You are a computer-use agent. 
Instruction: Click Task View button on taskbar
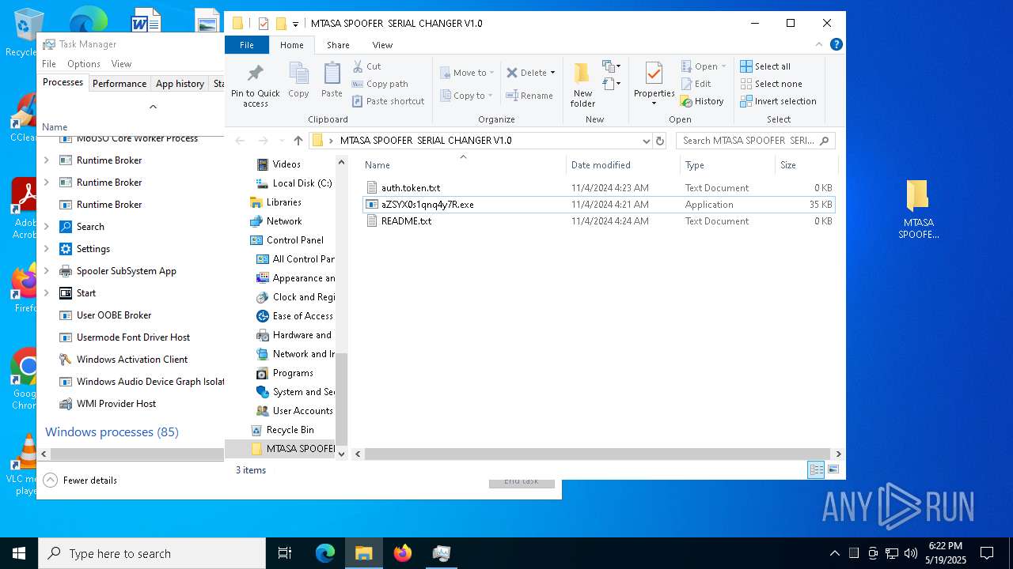285,553
